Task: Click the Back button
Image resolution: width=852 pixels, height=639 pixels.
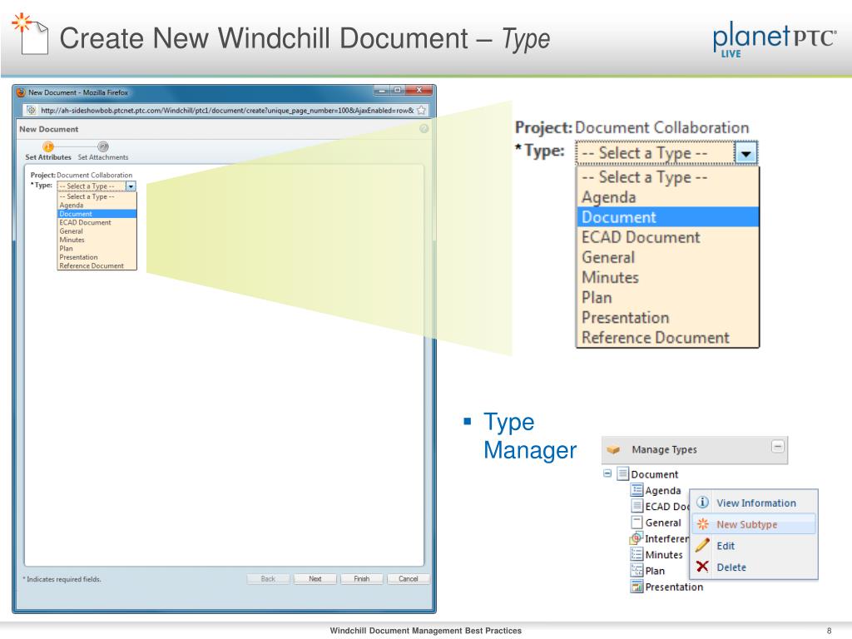Action: (268, 579)
